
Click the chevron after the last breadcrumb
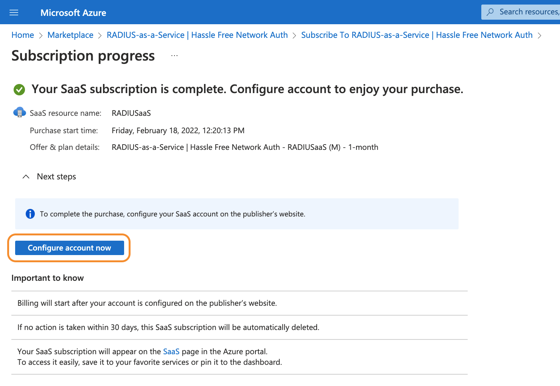(540, 36)
